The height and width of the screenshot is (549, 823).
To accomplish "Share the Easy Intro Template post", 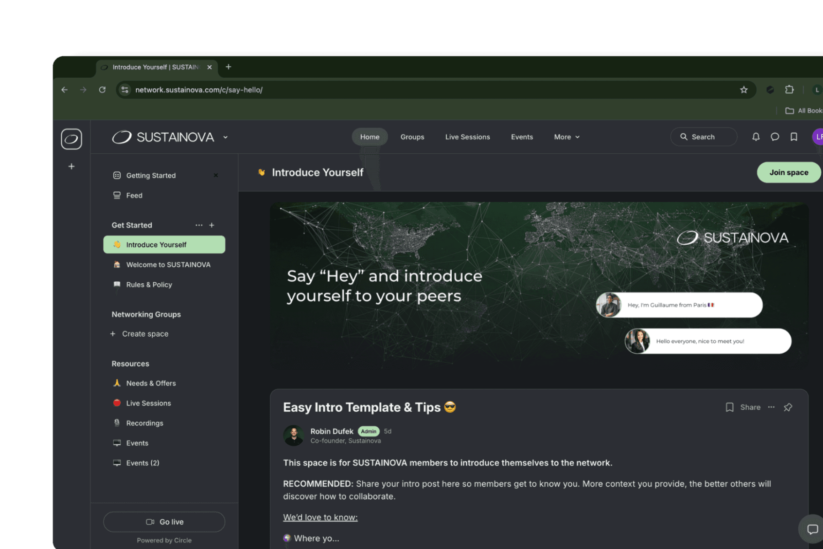I will coord(750,407).
